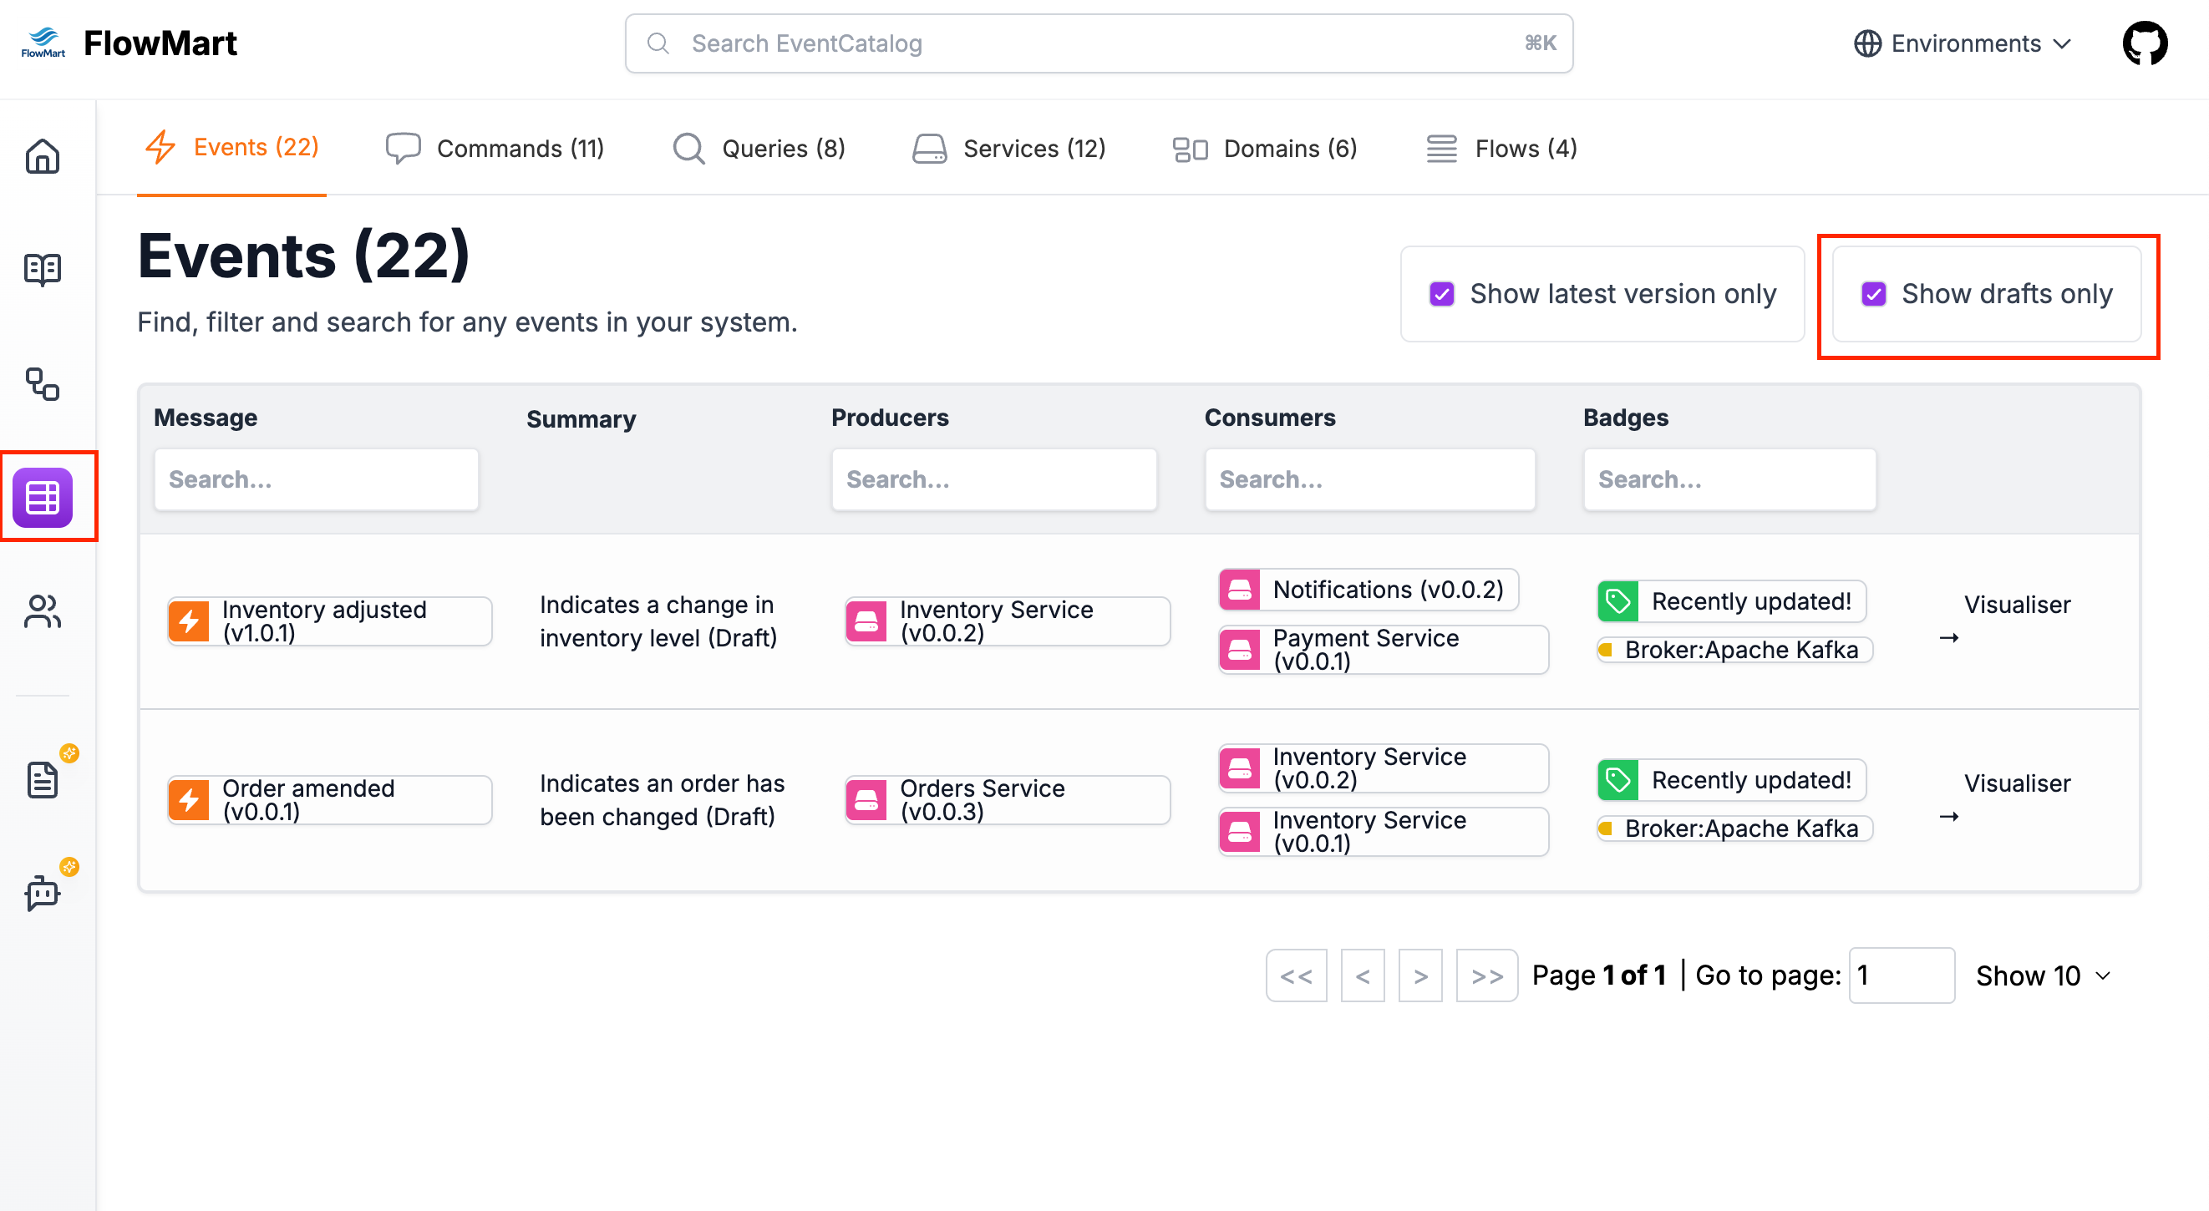Open the documentation book icon in sidebar
This screenshot has width=2209, height=1211.
42,269
